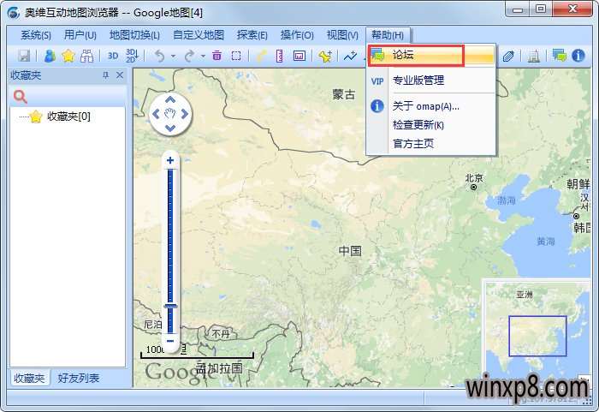
Task: Select the purple ruler measure tool
Action: pos(279,56)
